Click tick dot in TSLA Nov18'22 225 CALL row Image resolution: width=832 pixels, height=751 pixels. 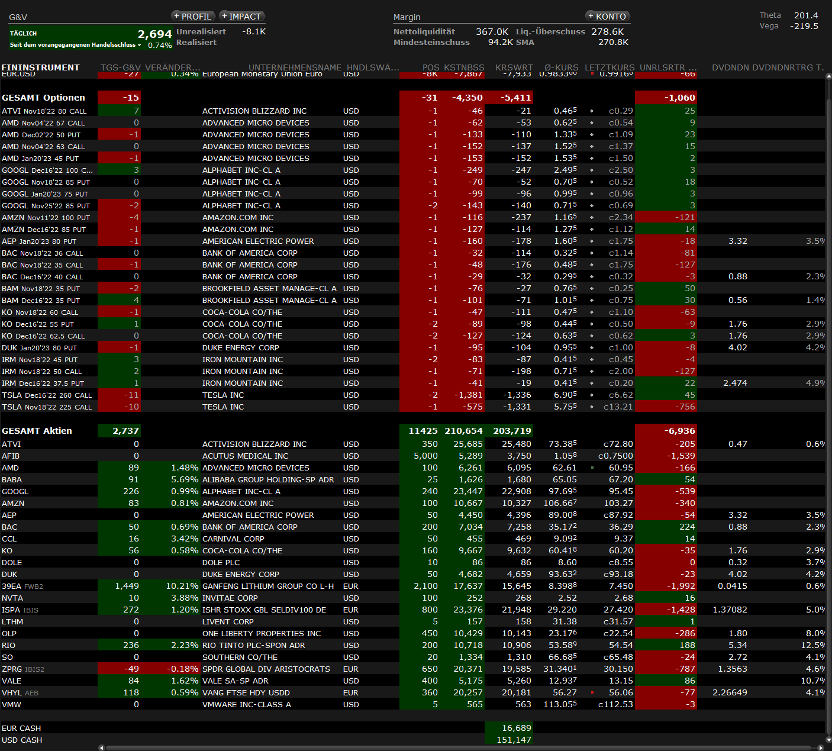(592, 407)
